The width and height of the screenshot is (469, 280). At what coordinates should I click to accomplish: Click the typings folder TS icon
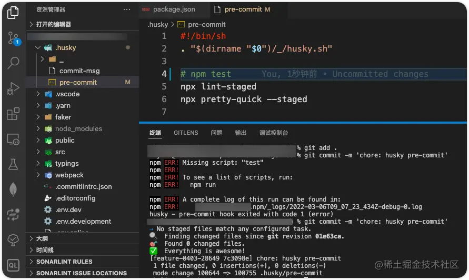point(48,164)
